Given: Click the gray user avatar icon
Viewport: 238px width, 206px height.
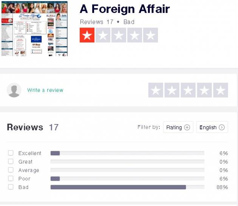Looking at the screenshot, I should point(14,90).
